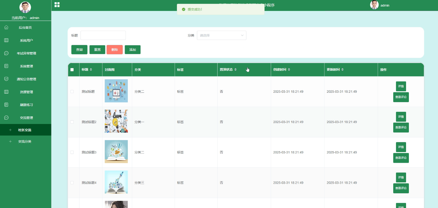The width and height of the screenshot is (438, 208).
Task: Click cover thumbnail of 测试标题3 row
Action: (116, 151)
